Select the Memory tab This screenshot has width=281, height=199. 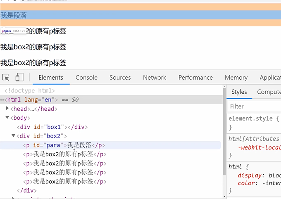(236, 78)
